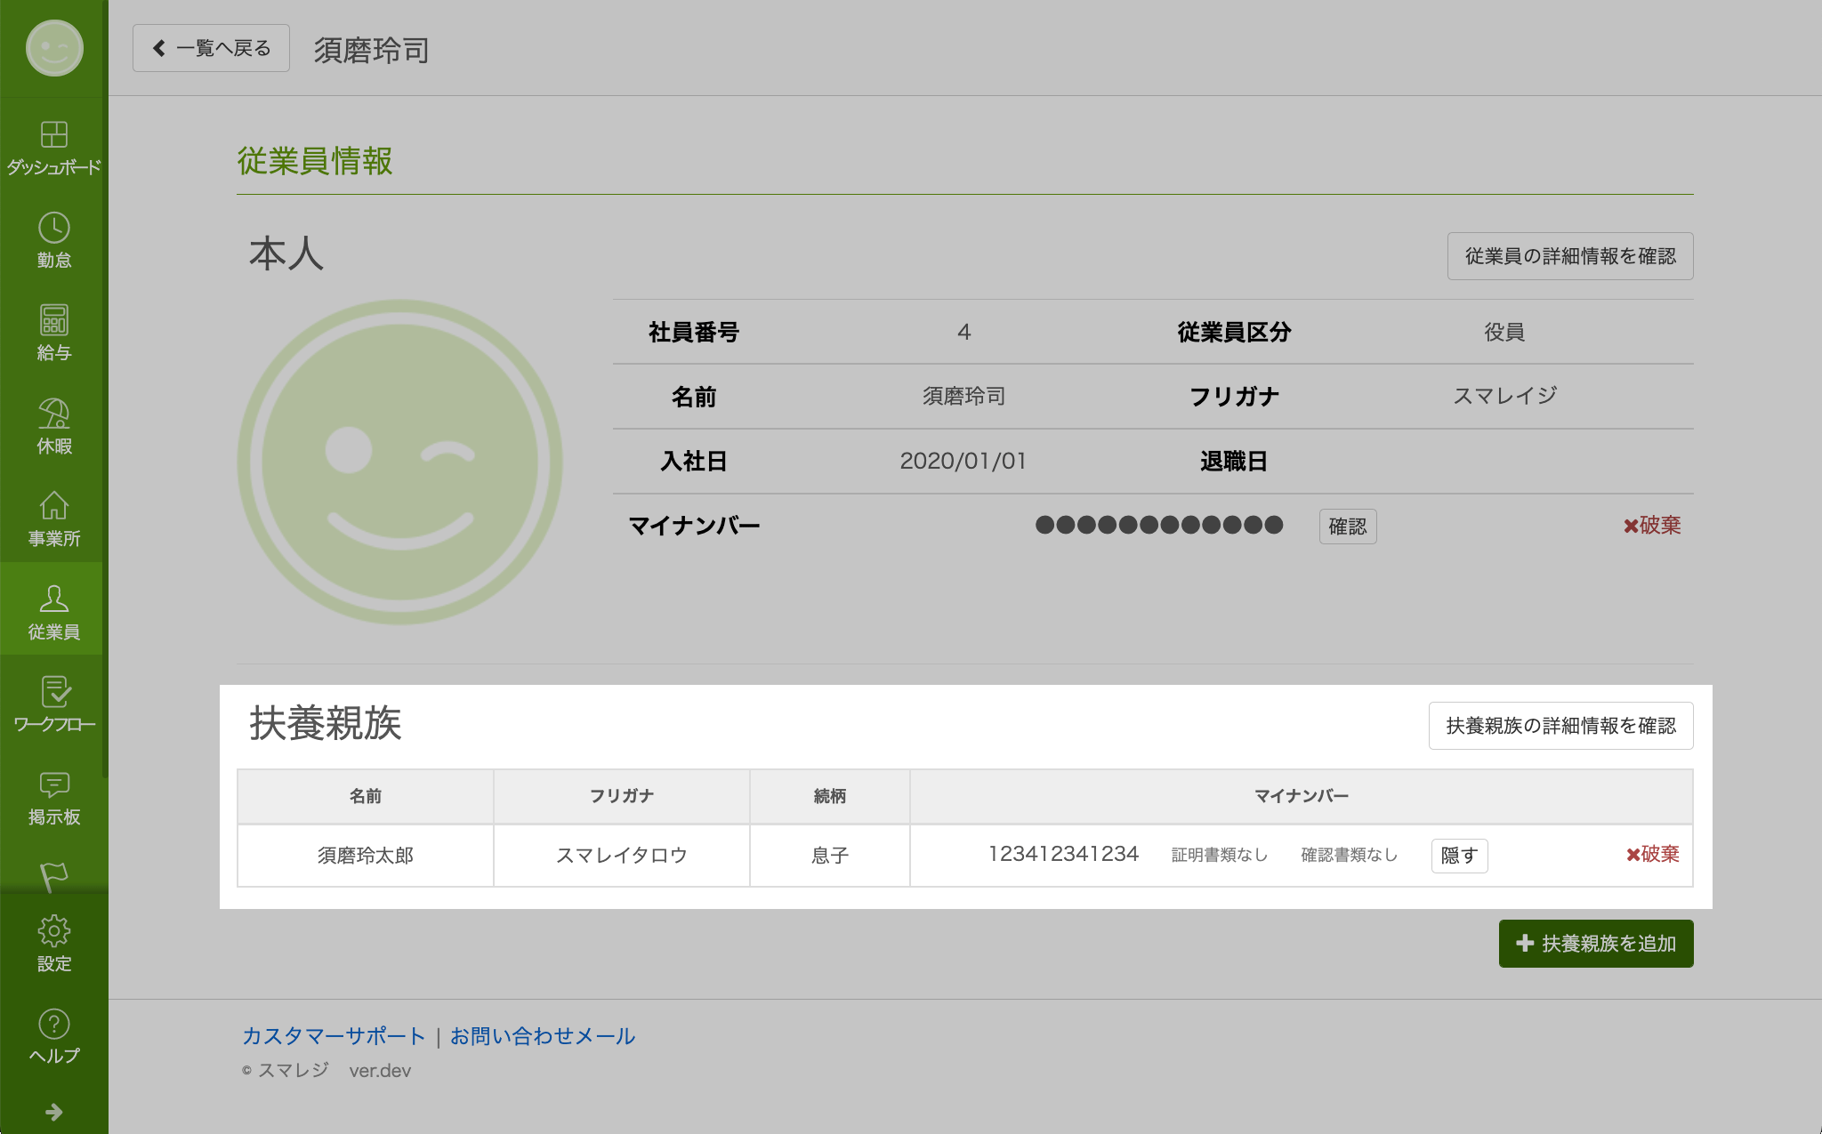
Task: Hide the dependent's My Number with 隠す
Action: tap(1458, 855)
